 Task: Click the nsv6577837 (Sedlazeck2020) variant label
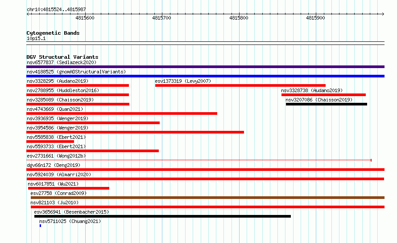click(x=62, y=62)
